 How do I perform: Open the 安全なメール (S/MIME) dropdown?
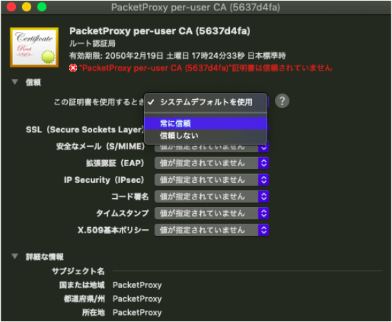pos(211,147)
